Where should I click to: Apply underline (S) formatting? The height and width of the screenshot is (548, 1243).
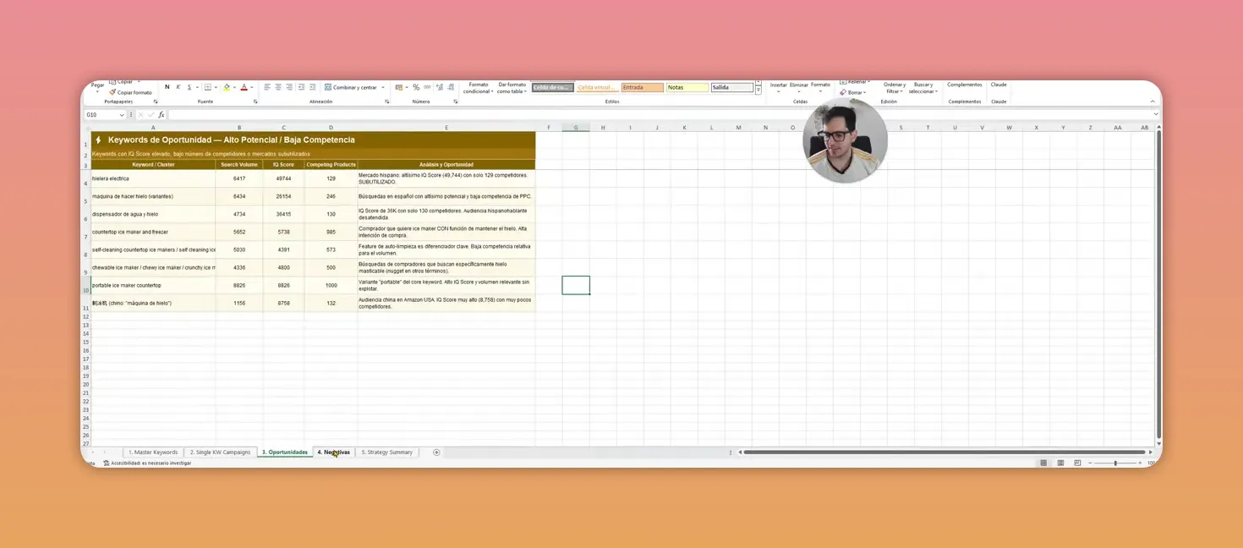click(189, 87)
